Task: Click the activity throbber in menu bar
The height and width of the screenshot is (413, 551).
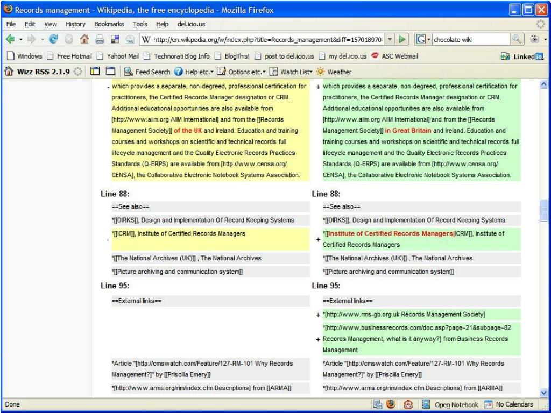Action: tap(540, 24)
